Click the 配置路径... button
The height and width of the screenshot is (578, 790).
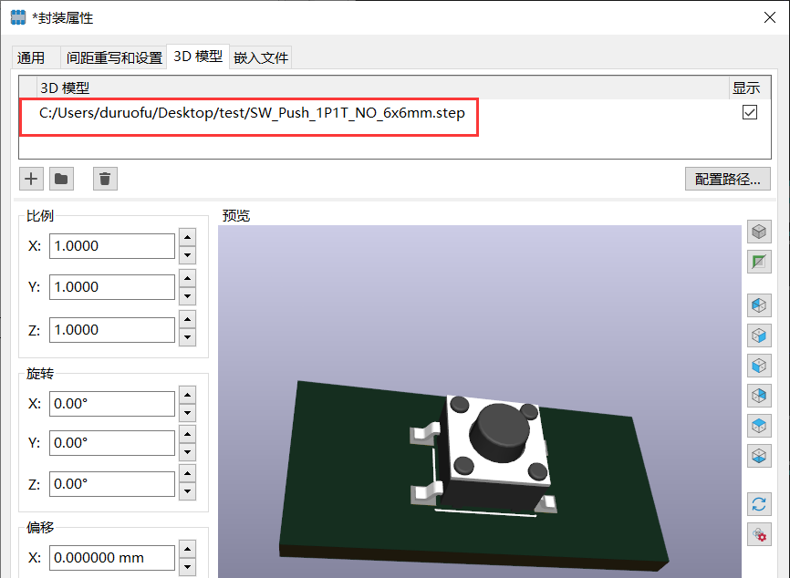tap(727, 179)
